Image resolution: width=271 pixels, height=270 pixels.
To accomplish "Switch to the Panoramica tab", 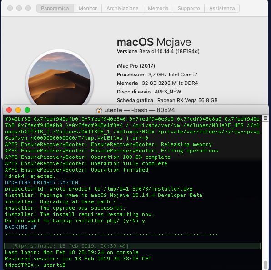I will [x=55, y=8].
